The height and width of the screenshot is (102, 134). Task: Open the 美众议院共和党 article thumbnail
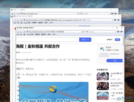(103, 86)
